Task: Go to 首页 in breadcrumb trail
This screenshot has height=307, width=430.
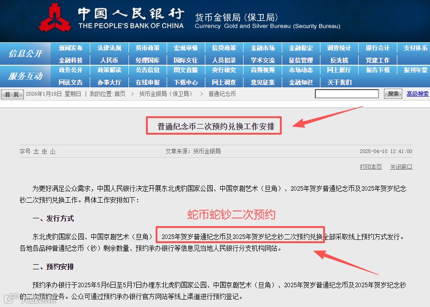Action: (120, 94)
